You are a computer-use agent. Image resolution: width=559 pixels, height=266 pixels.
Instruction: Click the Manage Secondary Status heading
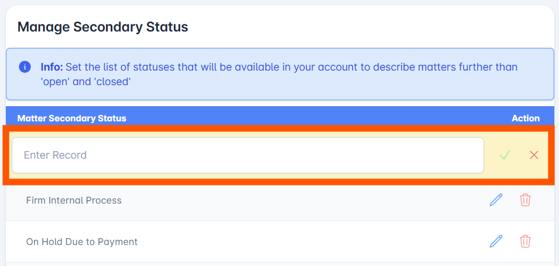click(x=102, y=27)
